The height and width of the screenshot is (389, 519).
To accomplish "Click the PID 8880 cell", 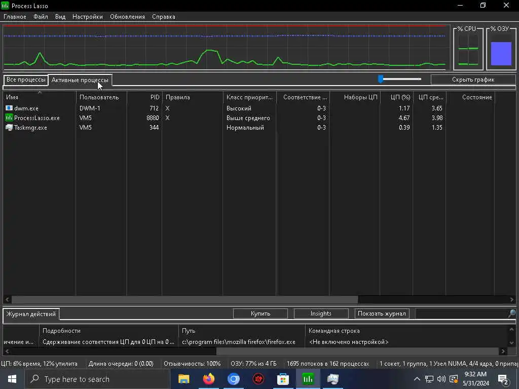I will tap(153, 118).
